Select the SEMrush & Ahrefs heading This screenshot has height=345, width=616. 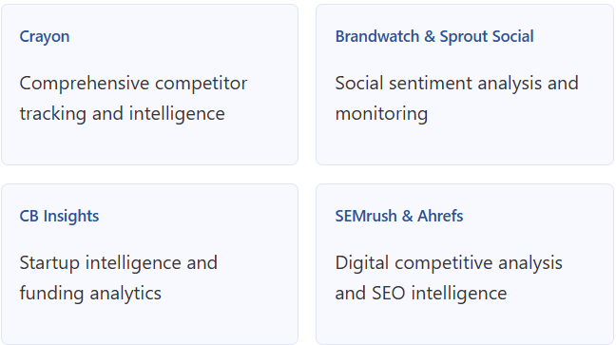coord(398,216)
